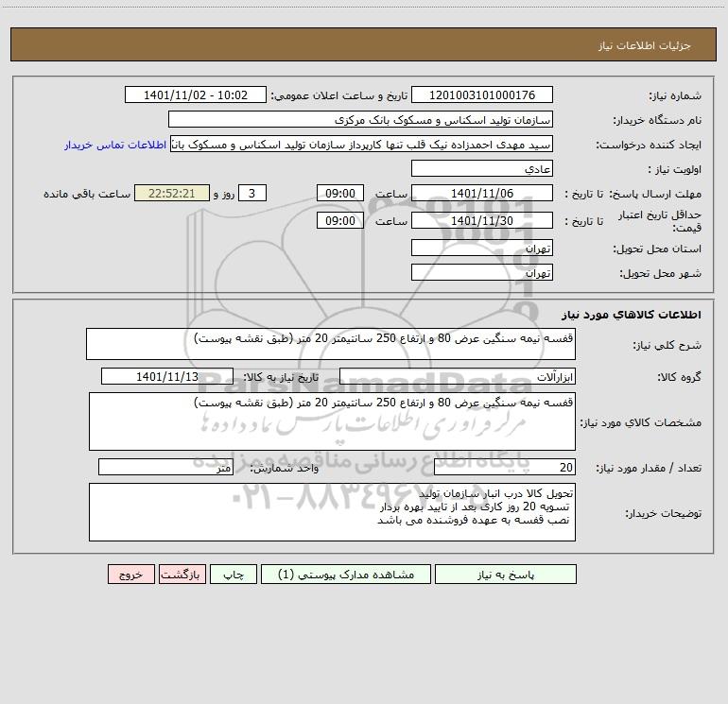Click the ایجاد کننده درخواست label

coord(649,146)
